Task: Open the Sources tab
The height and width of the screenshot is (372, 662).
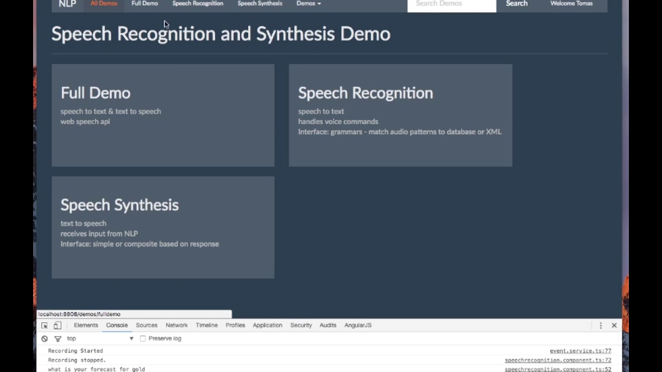Action: coord(146,325)
